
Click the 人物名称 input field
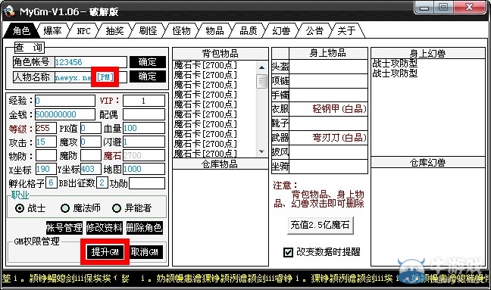click(91, 77)
